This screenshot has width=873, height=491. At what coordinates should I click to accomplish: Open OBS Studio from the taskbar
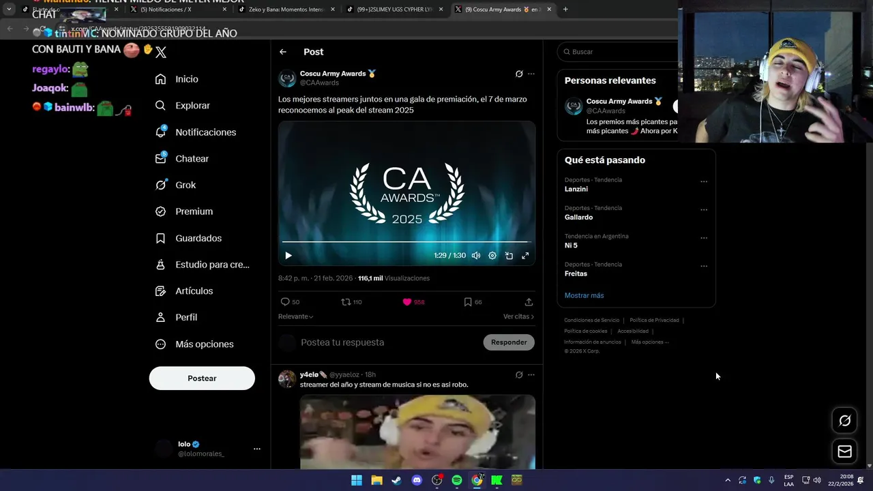click(x=437, y=480)
